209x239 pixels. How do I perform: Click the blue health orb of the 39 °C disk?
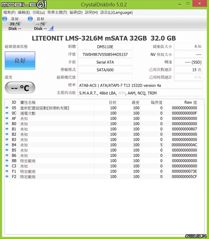tap(5, 19)
